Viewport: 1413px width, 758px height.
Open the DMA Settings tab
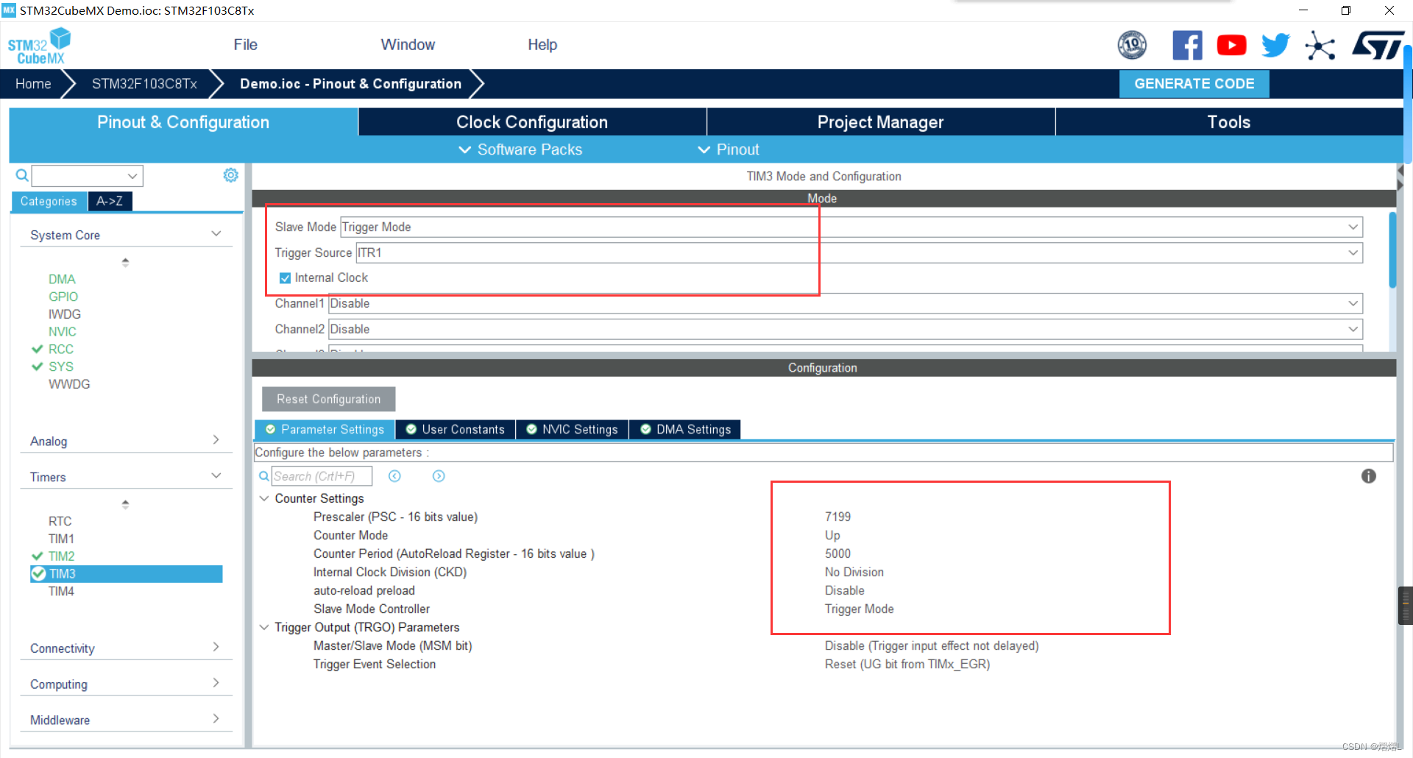685,430
